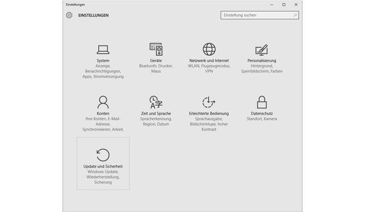The width and height of the screenshot is (365, 212).
Task: Click the Netzwerk und Internet globe icon
Action: click(209, 49)
